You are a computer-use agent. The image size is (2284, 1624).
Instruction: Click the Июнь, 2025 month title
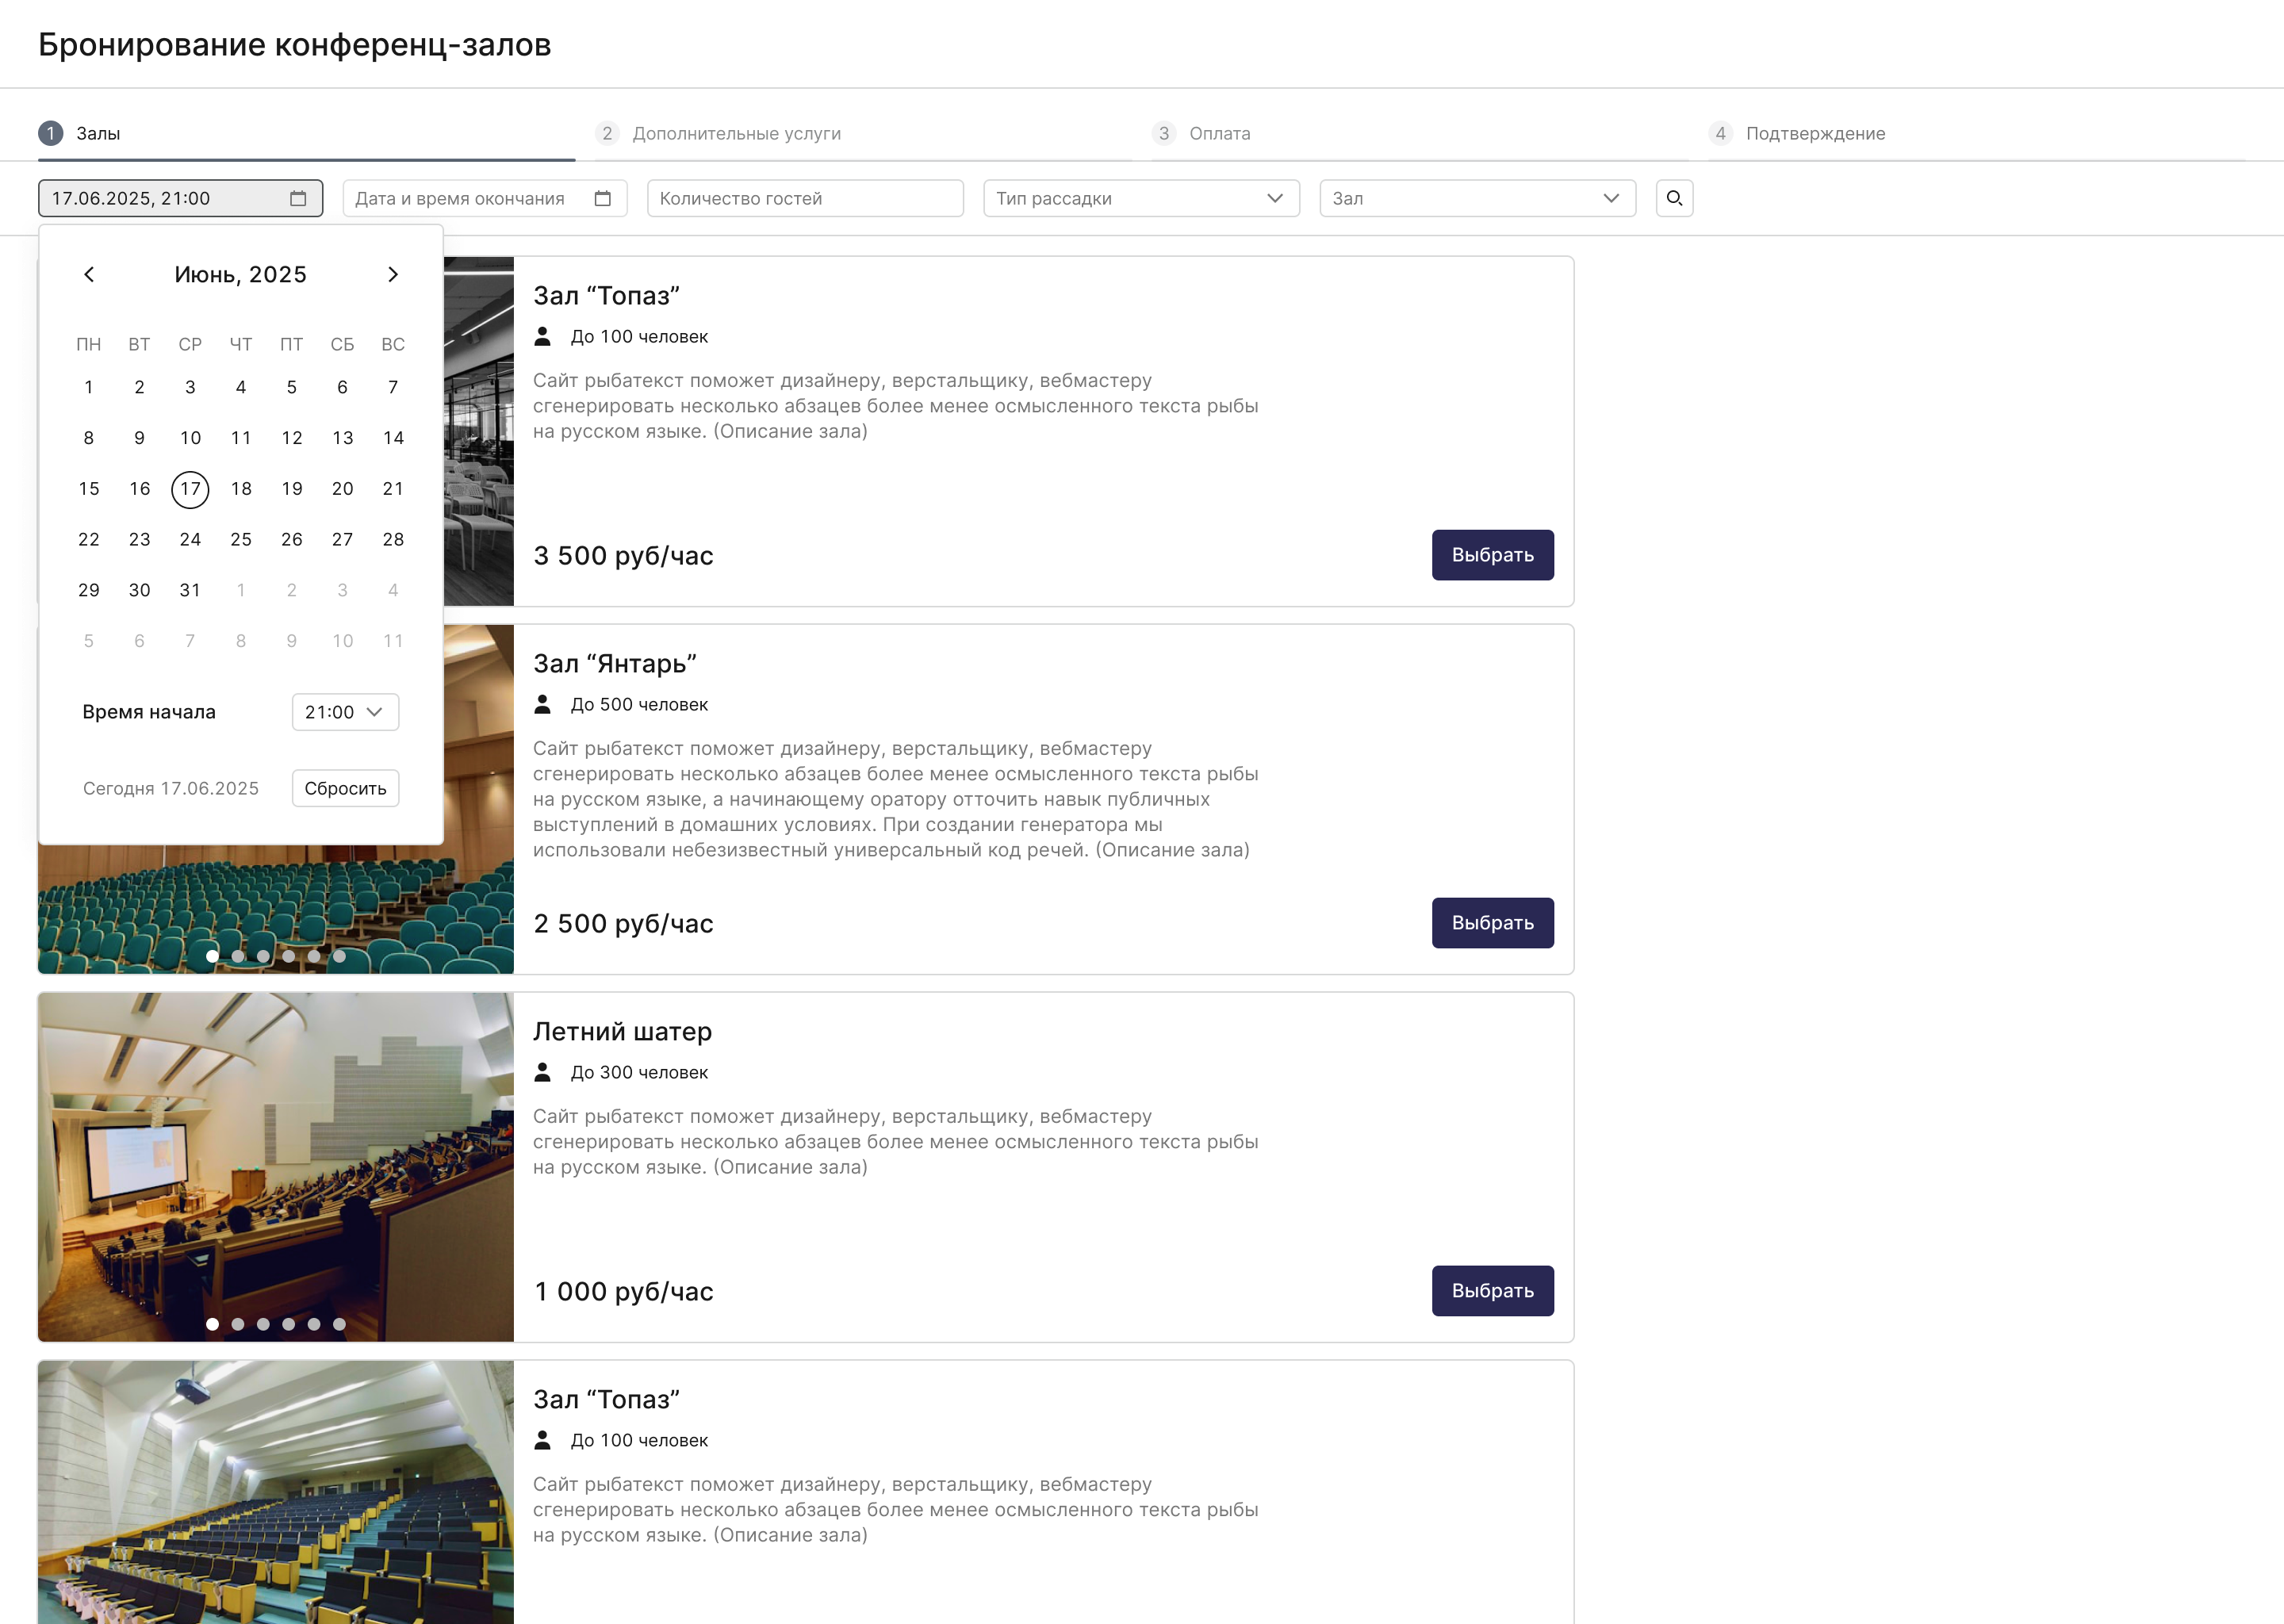coord(240,274)
